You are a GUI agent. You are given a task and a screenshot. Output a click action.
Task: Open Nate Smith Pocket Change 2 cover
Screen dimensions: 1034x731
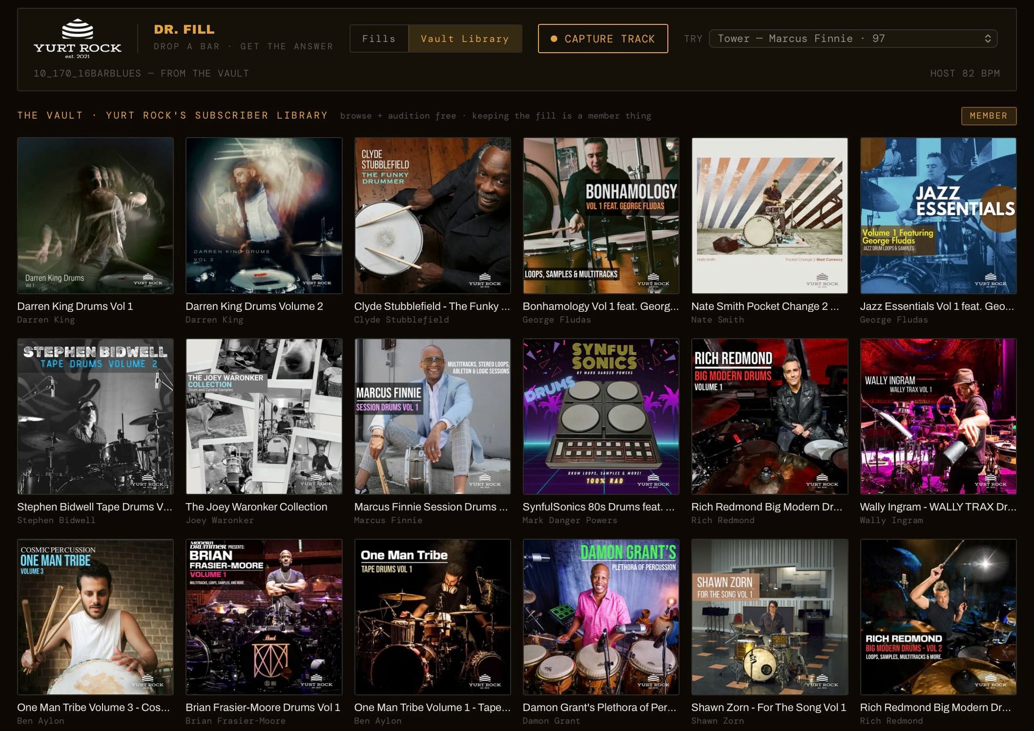pyautogui.click(x=769, y=216)
